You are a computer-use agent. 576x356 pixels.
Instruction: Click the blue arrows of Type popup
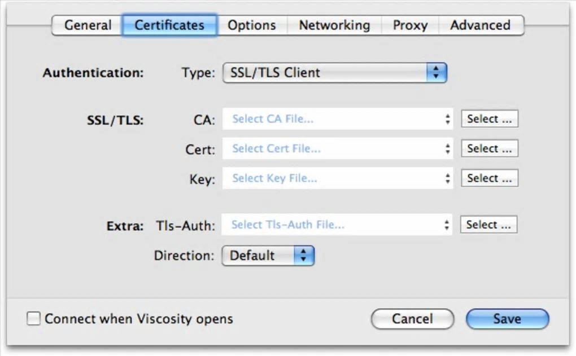click(436, 73)
